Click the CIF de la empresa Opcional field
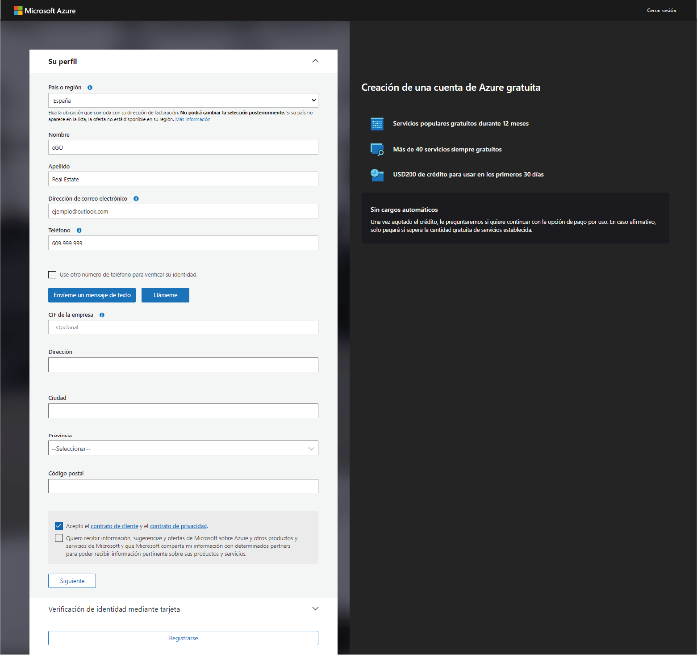Image resolution: width=697 pixels, height=655 pixels. point(183,327)
